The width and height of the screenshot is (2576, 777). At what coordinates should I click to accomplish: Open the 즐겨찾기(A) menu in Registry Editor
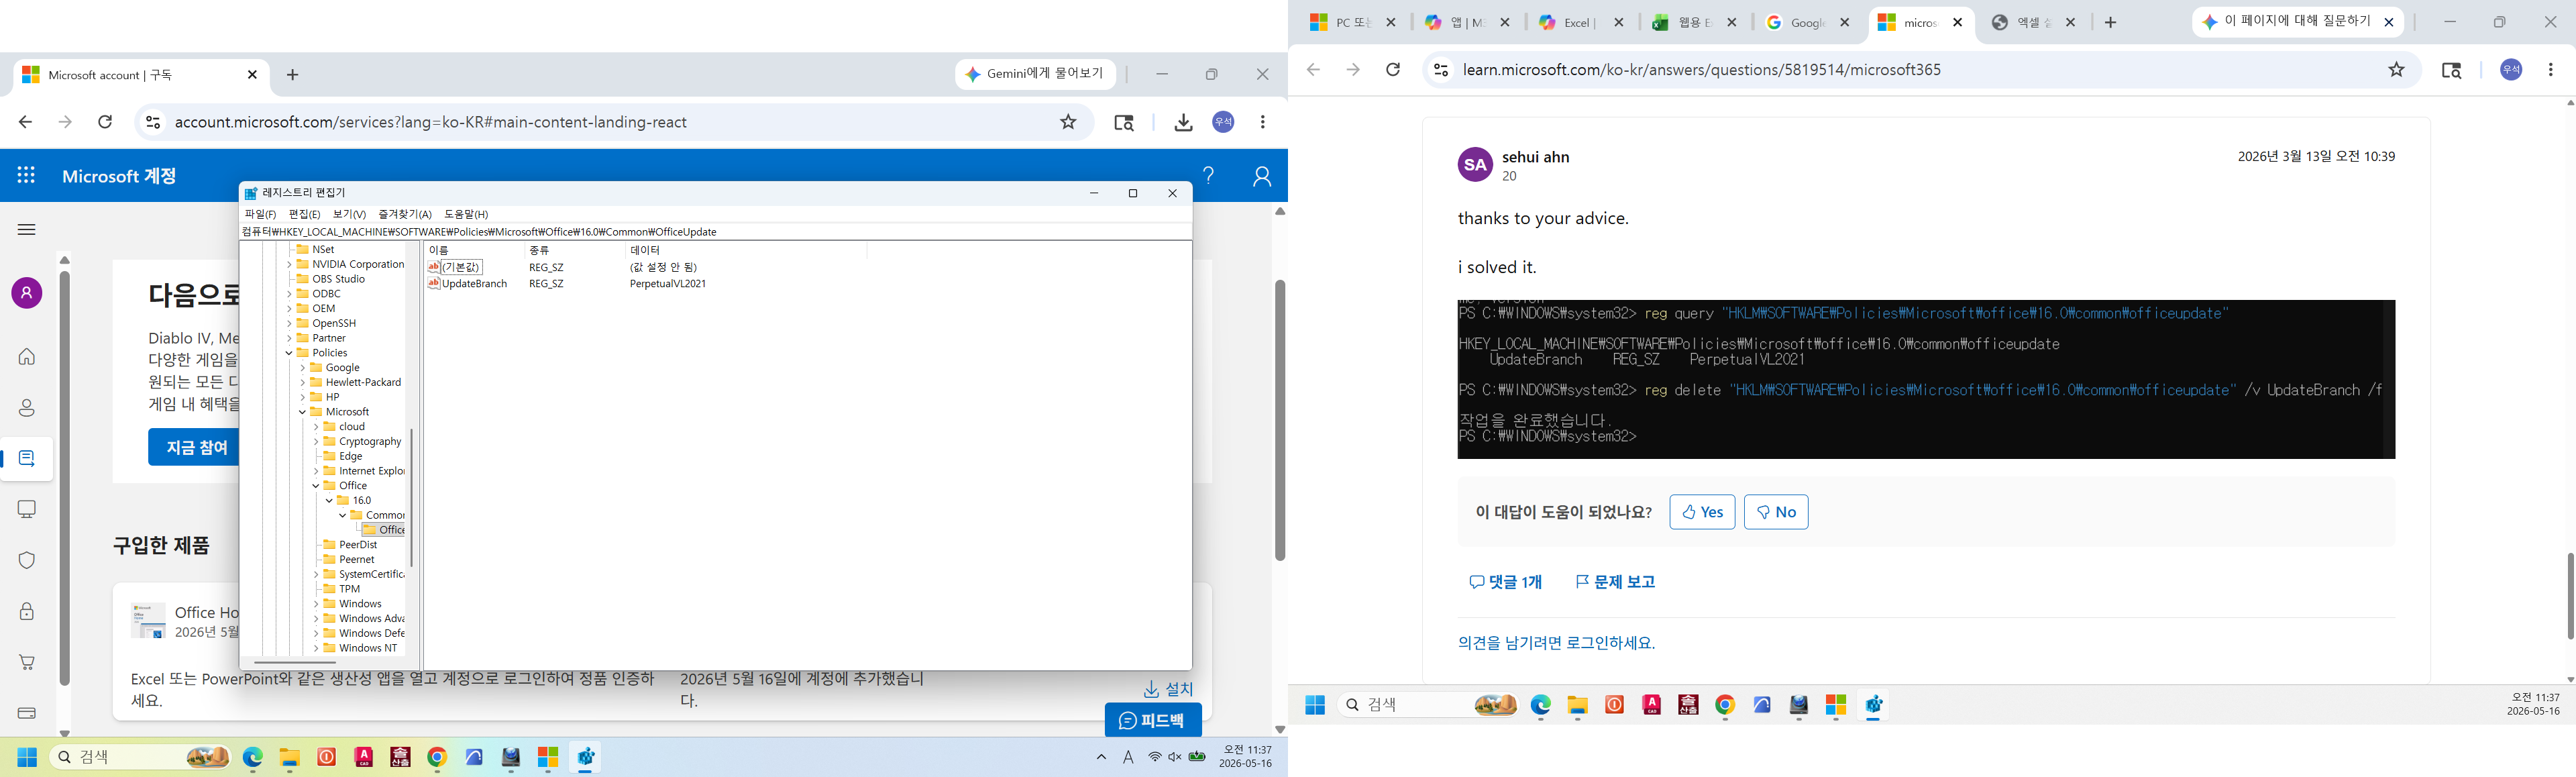pos(405,214)
